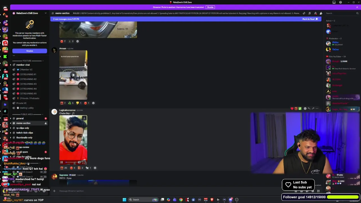Focus the Search field in Discord header
Screen dimensions: 361x203
(342, 13)
